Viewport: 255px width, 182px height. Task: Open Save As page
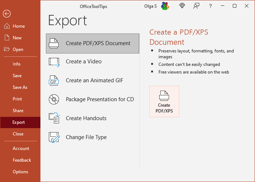click(20, 87)
